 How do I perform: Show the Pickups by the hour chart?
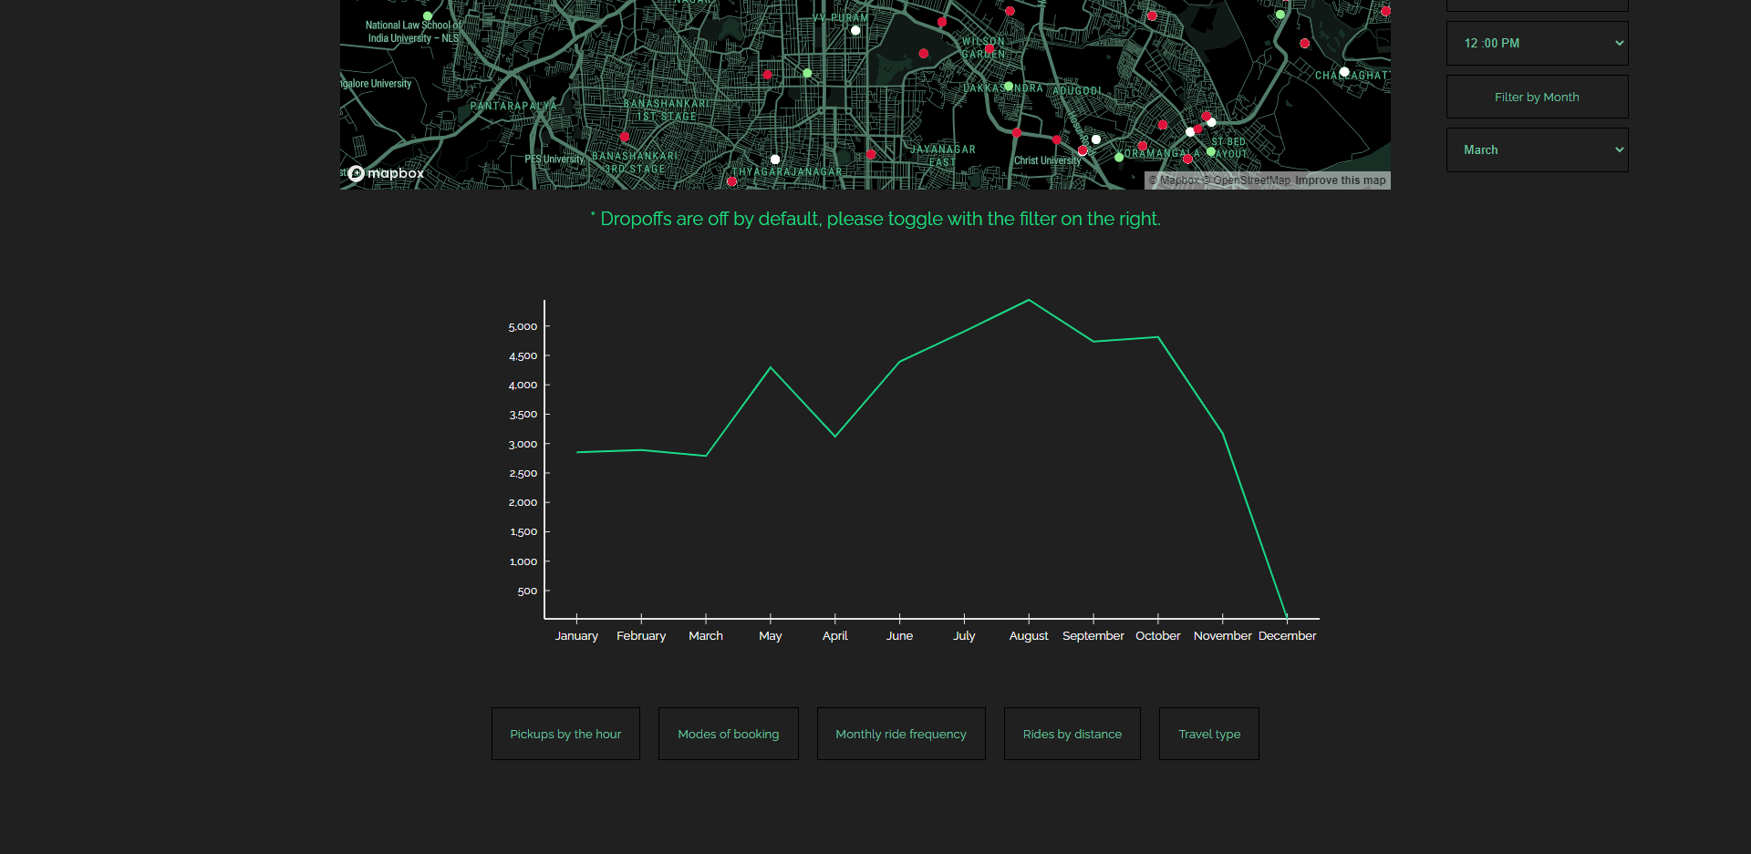coord(565,734)
